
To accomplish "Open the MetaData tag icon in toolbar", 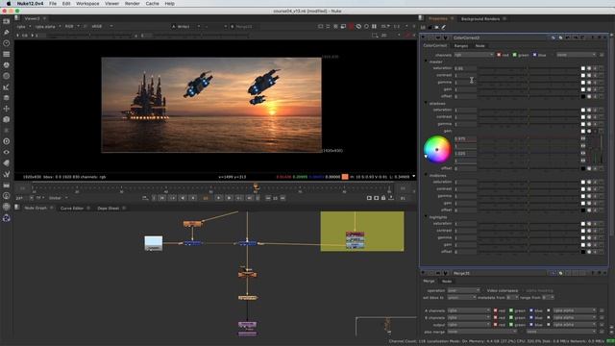I will [x=7, y=162].
